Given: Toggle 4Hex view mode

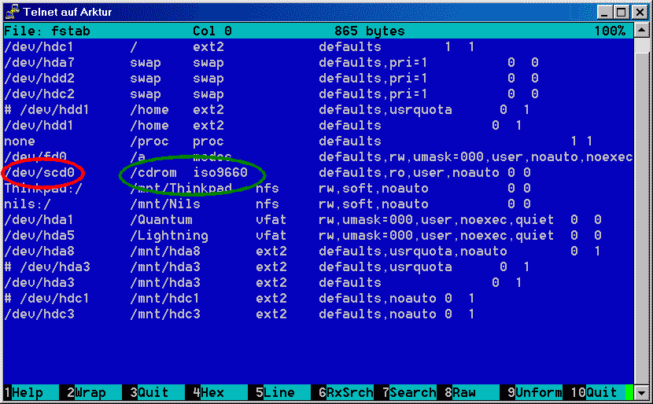Looking at the screenshot, I should [208, 392].
